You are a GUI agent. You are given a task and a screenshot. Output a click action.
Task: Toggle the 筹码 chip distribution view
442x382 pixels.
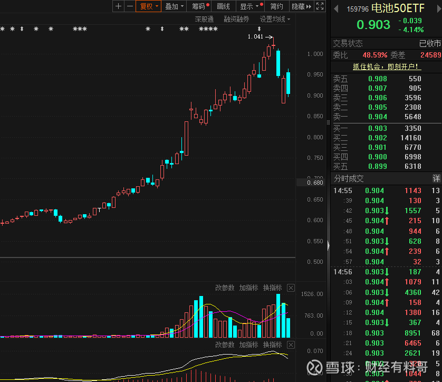(199, 6)
